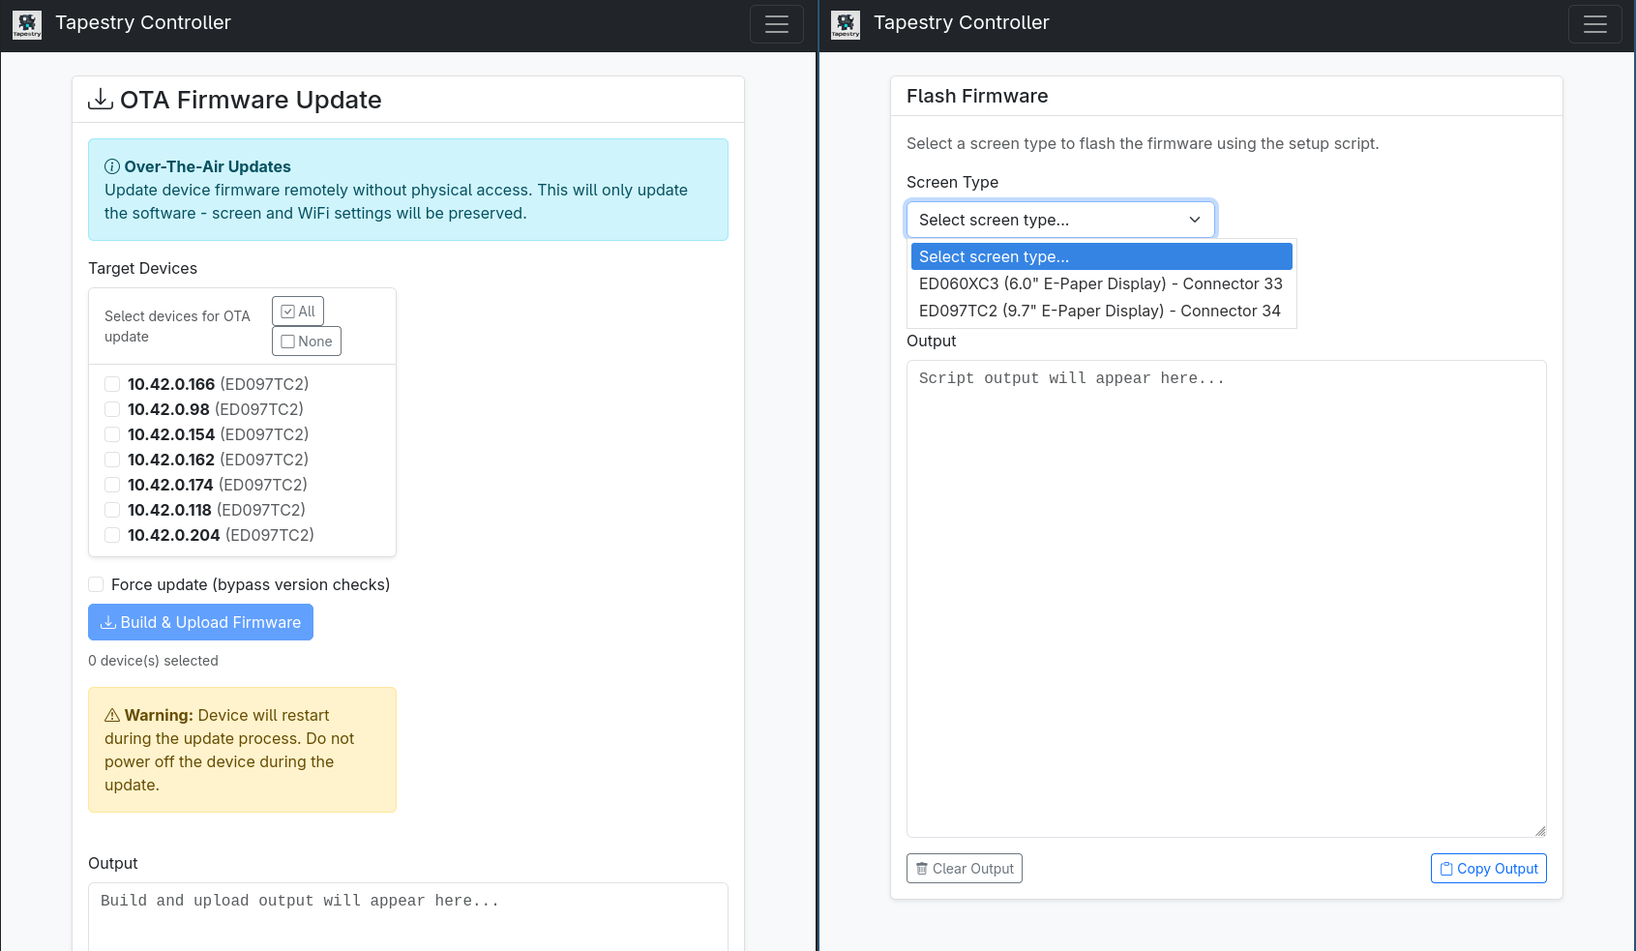Click the warning triangle icon

pyautogui.click(x=112, y=716)
